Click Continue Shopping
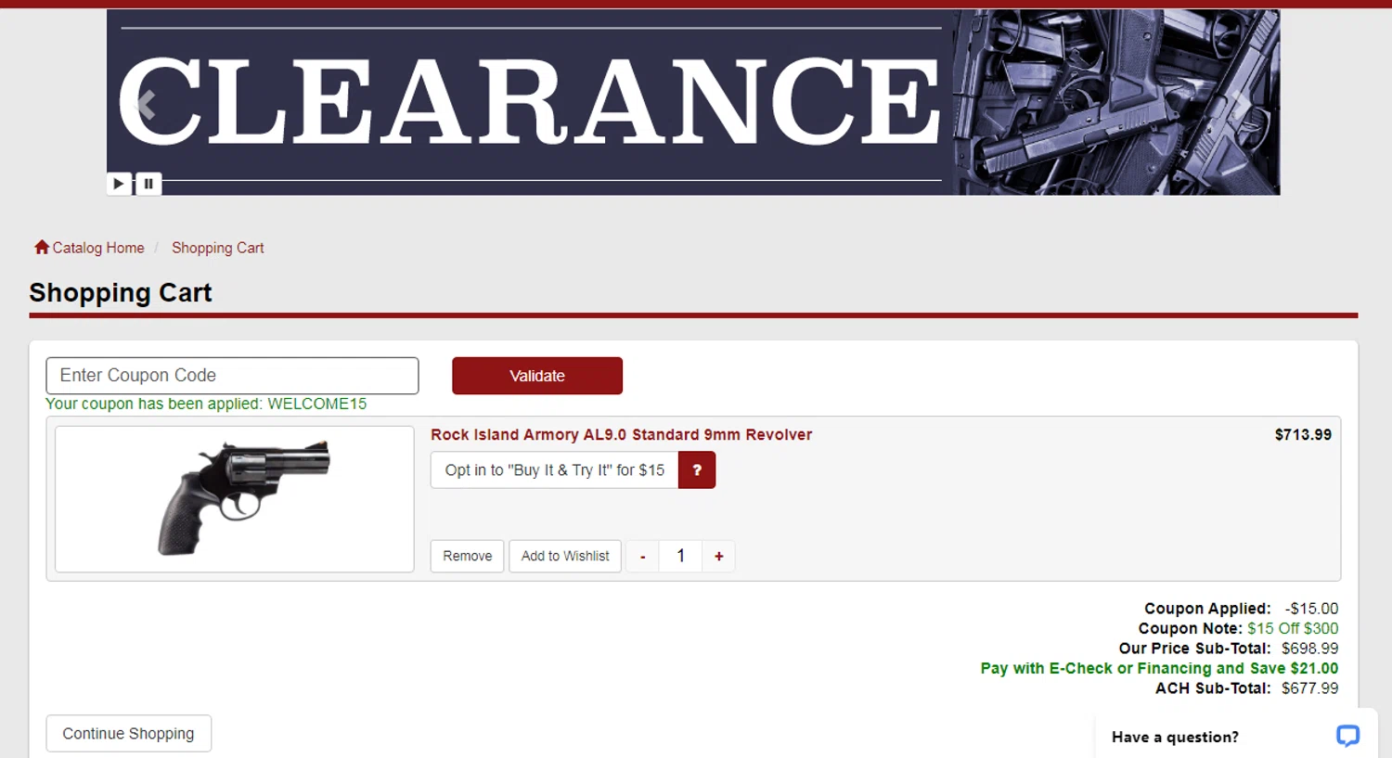This screenshot has height=758, width=1392. tap(129, 733)
